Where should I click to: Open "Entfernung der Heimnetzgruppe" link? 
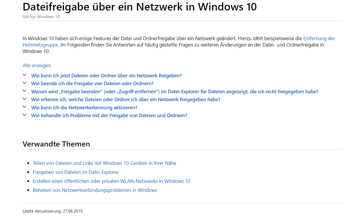[319, 38]
